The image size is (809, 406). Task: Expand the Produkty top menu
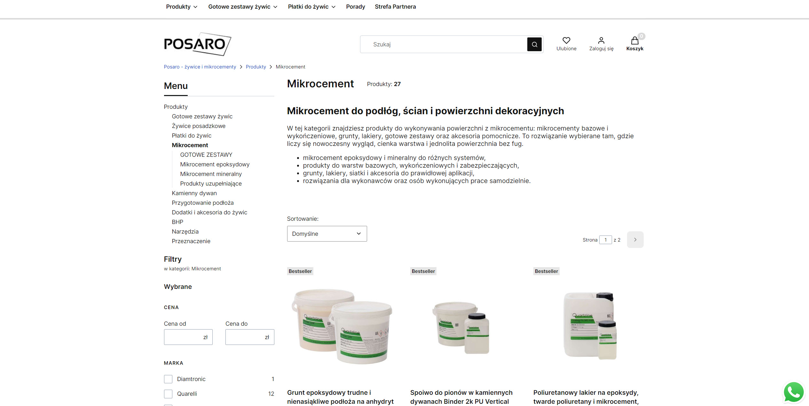tap(182, 7)
